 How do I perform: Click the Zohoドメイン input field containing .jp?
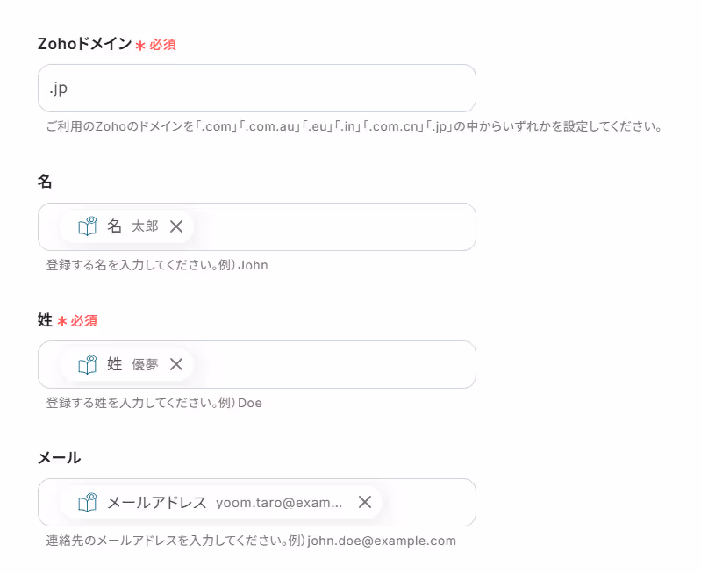click(256, 88)
